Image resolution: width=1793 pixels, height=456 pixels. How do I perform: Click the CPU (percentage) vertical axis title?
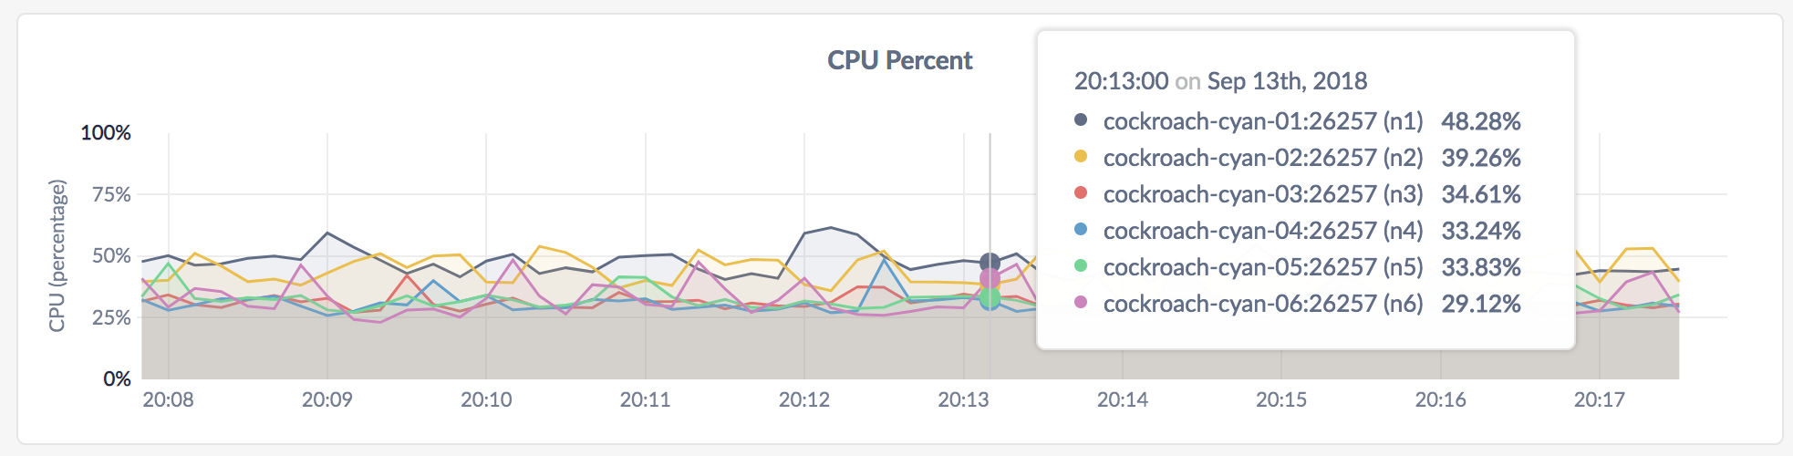coord(57,255)
